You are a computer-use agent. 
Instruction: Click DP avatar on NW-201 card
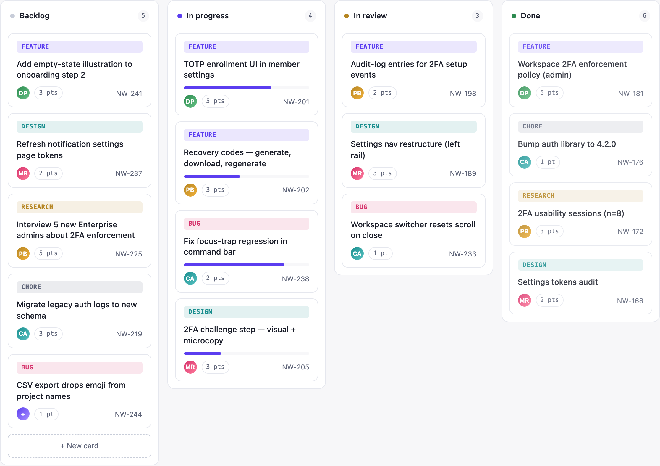coord(190,101)
